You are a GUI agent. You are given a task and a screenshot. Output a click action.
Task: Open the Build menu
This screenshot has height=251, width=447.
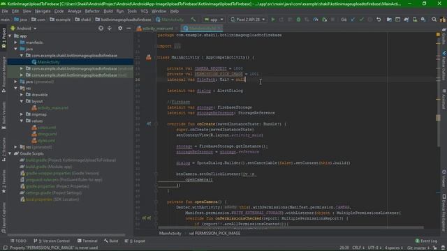(x=108, y=11)
